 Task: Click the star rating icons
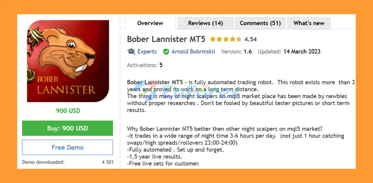[x=226, y=39]
